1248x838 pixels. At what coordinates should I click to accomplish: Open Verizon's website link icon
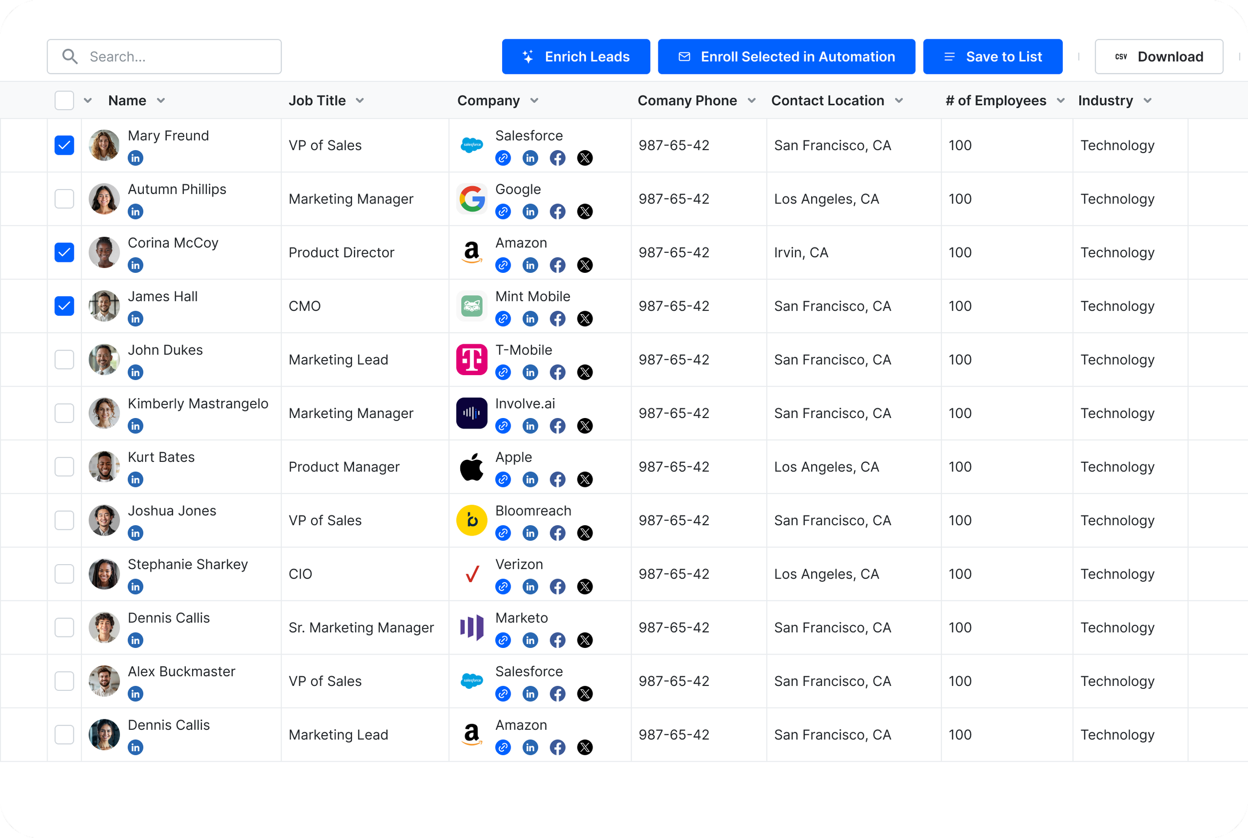[503, 587]
